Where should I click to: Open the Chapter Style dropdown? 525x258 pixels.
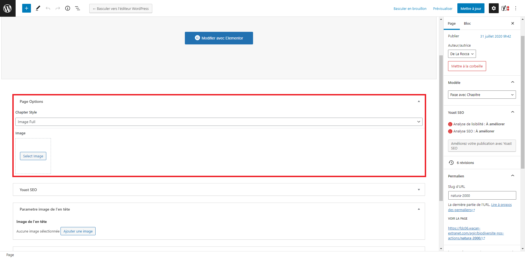pos(219,122)
